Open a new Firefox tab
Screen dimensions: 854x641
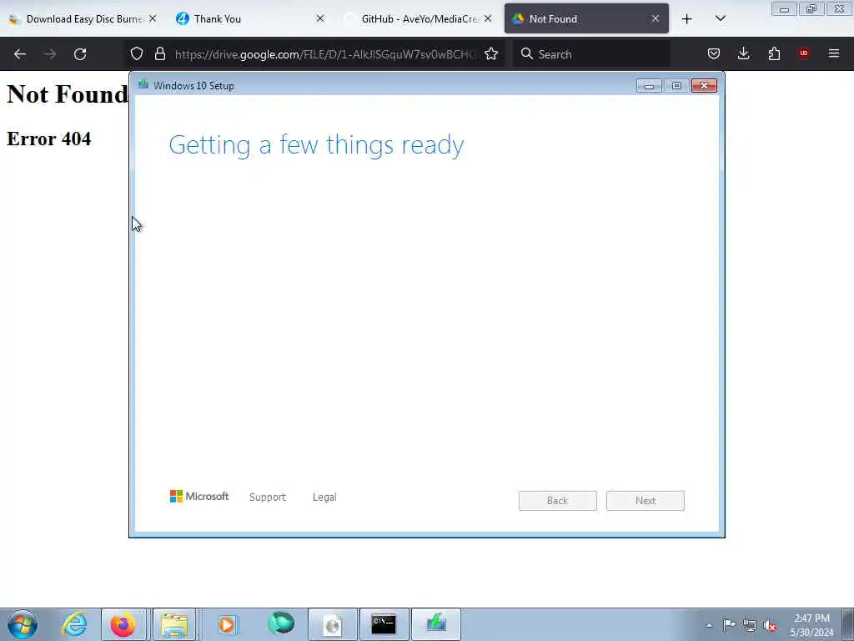coord(687,19)
